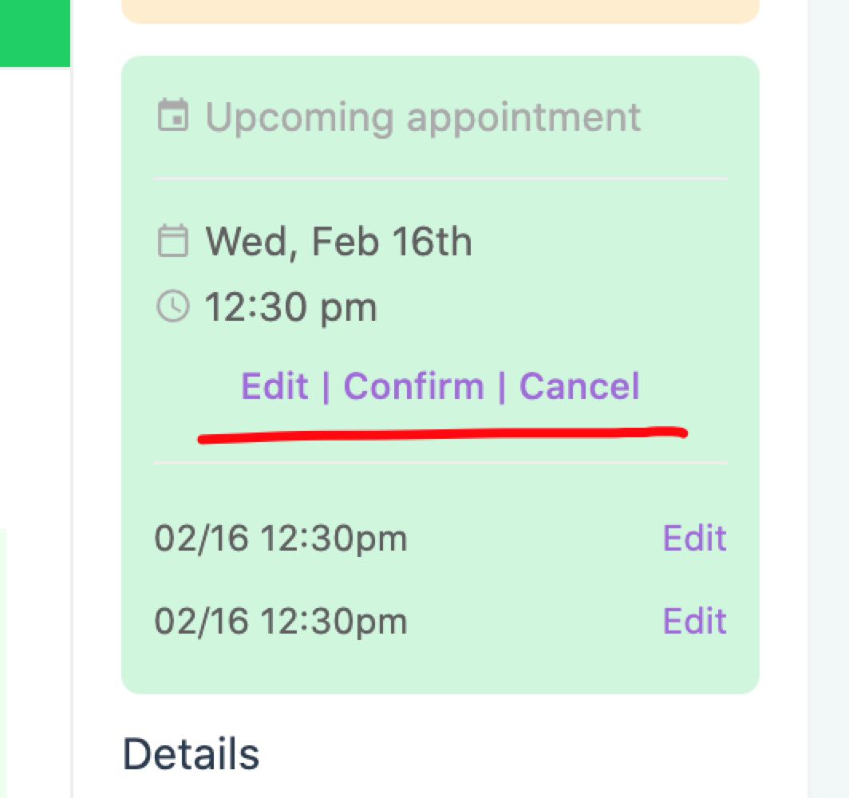Edit the first 02/16 12:30pm entry
Screen dimensions: 849x798
point(695,538)
